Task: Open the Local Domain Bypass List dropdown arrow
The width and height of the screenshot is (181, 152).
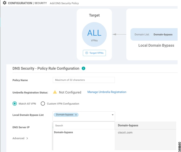Action: 112,115
